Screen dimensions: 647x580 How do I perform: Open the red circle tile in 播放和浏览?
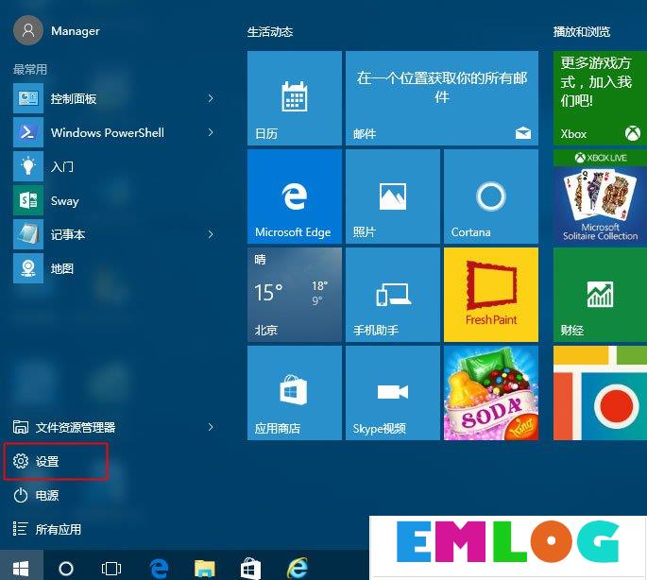coord(600,393)
